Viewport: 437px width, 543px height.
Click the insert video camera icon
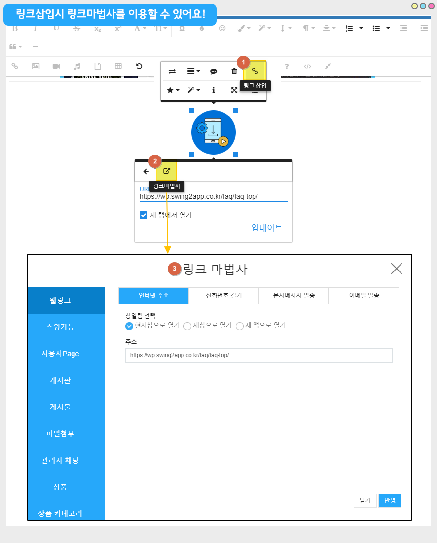coord(56,66)
